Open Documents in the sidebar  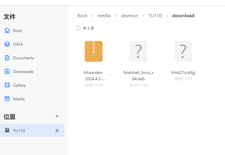tap(23, 58)
